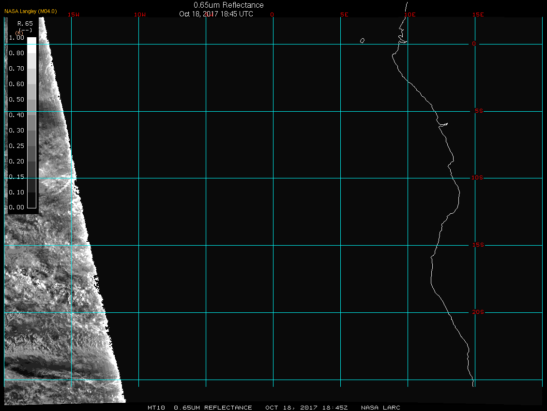Screen dimensions: 547x411
Task: Click the 10E longitude label
Action: click(x=410, y=15)
